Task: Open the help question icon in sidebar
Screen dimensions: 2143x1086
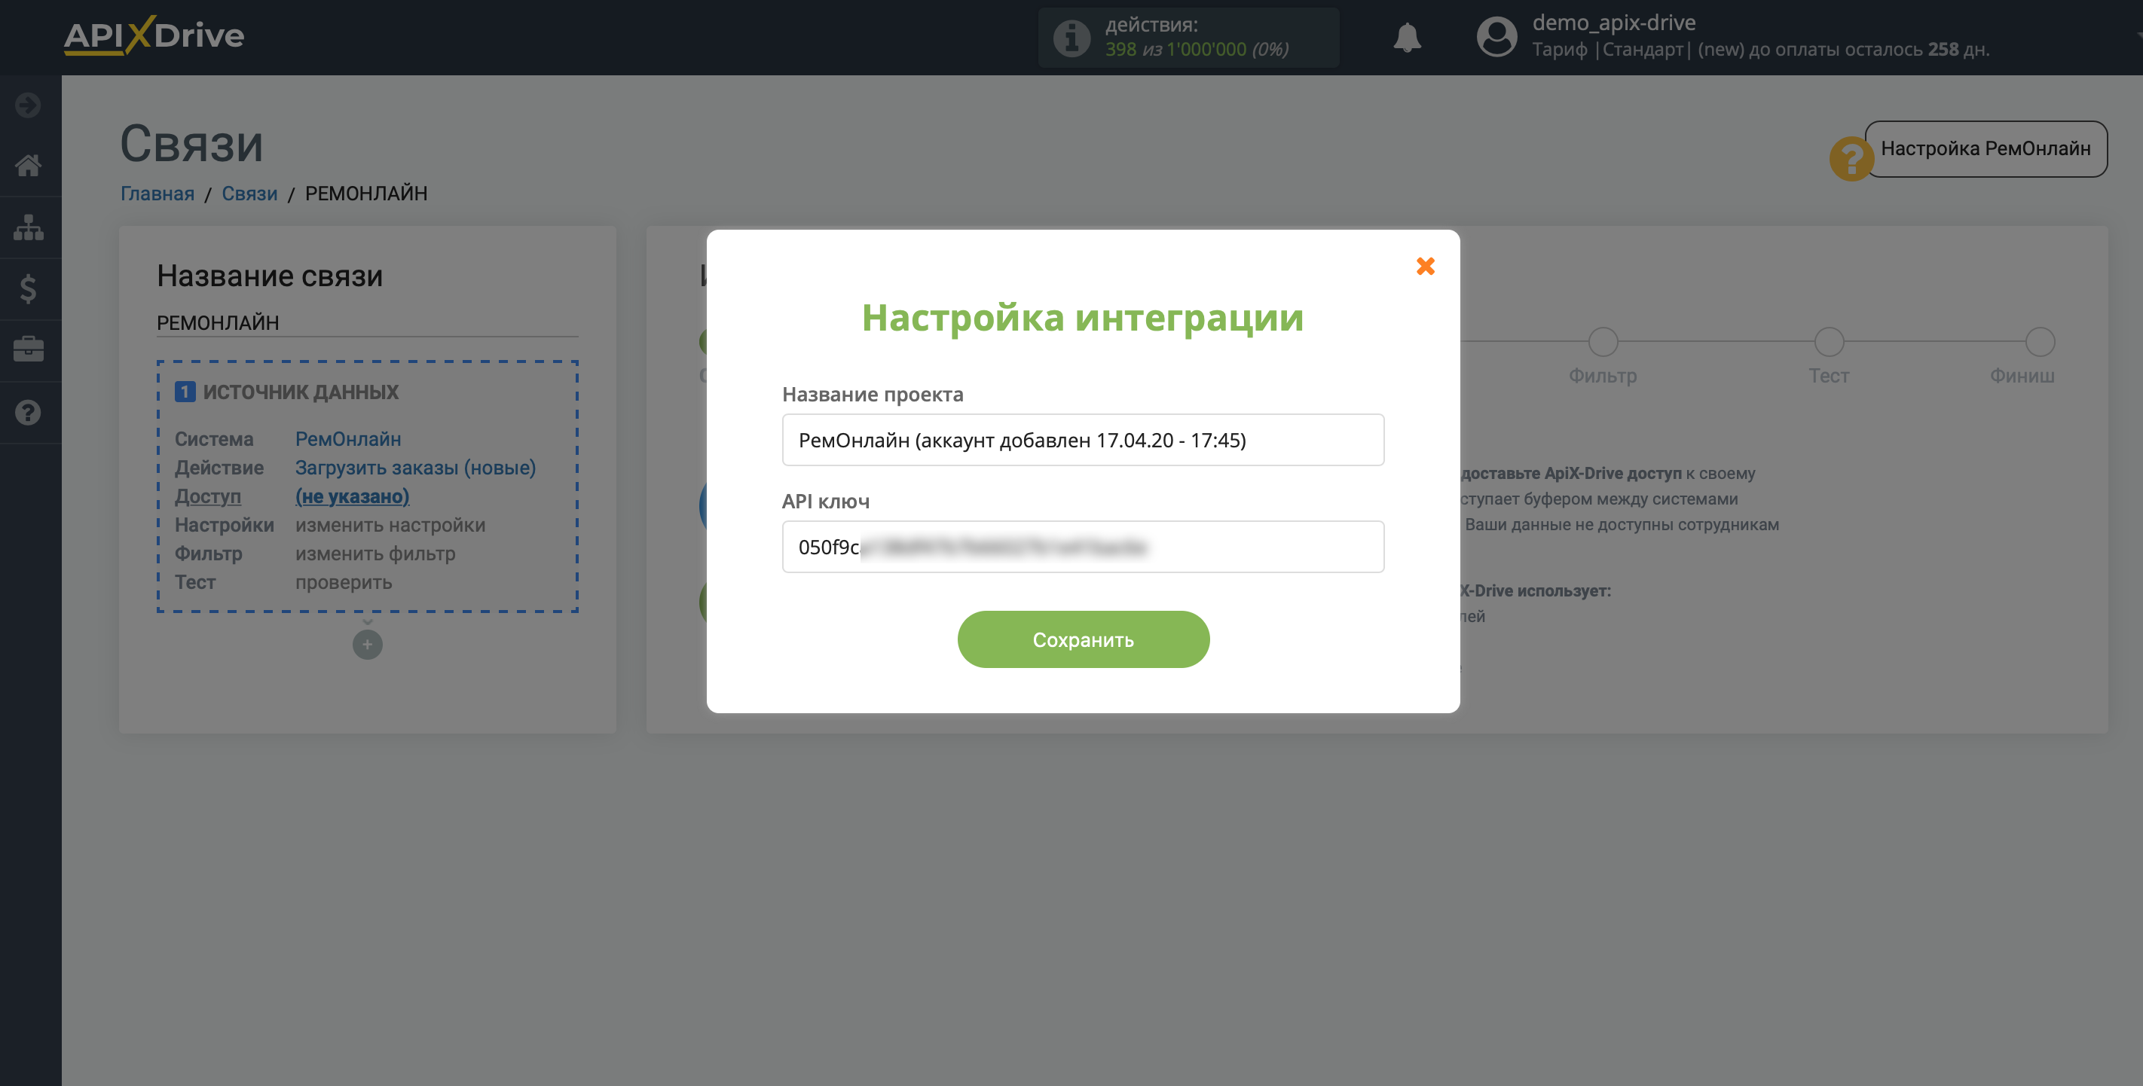Action: coord(29,413)
